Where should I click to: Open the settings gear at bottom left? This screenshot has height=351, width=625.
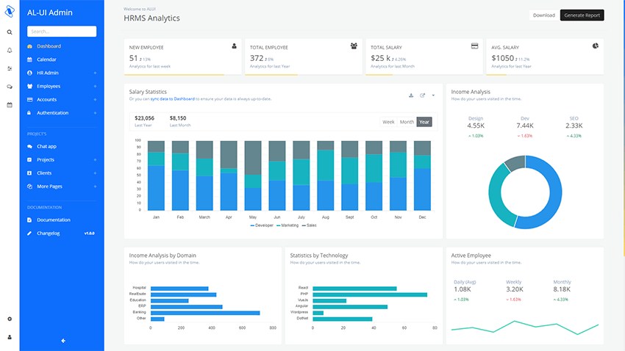pyautogui.click(x=10, y=319)
